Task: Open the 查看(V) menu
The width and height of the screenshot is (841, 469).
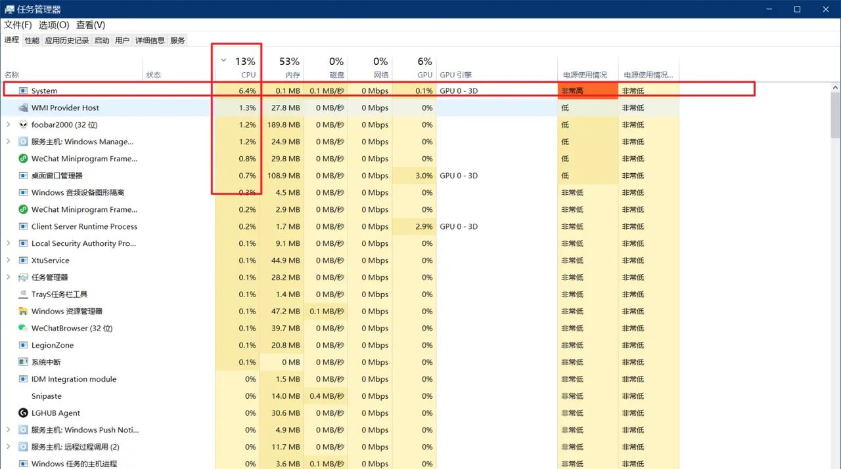Action: 90,25
